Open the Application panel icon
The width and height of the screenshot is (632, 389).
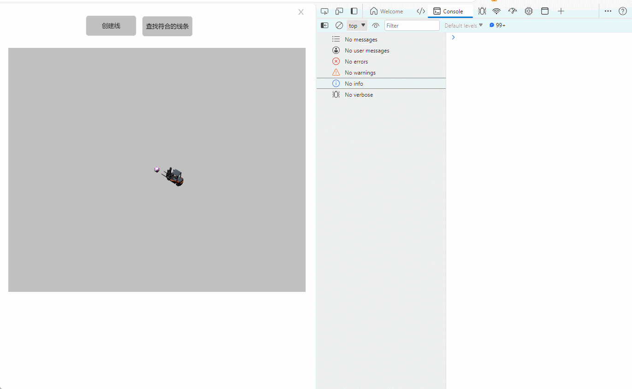tap(545, 11)
